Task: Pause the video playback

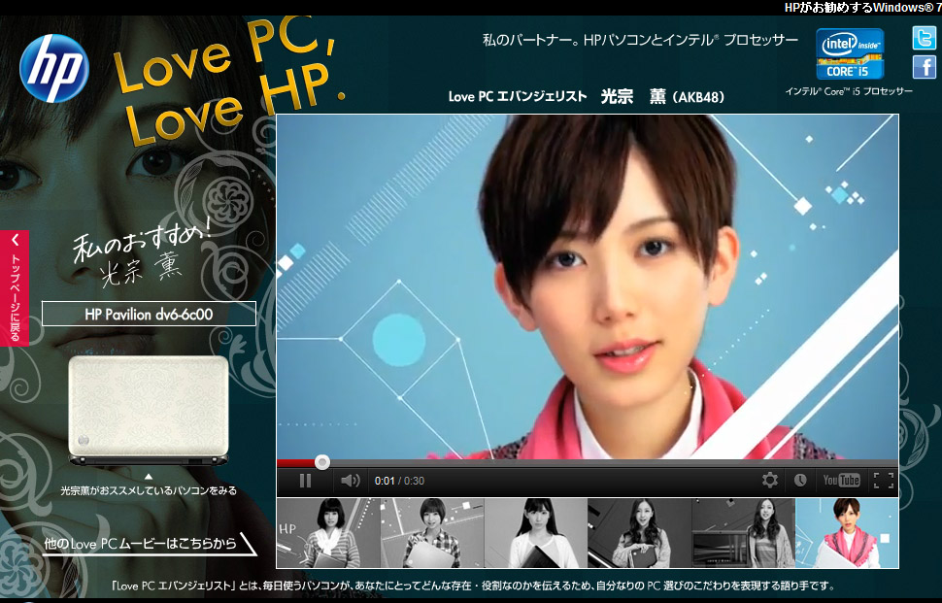Action: point(305,481)
